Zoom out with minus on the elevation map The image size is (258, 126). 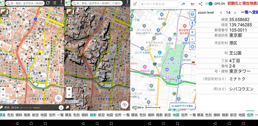[3, 95]
